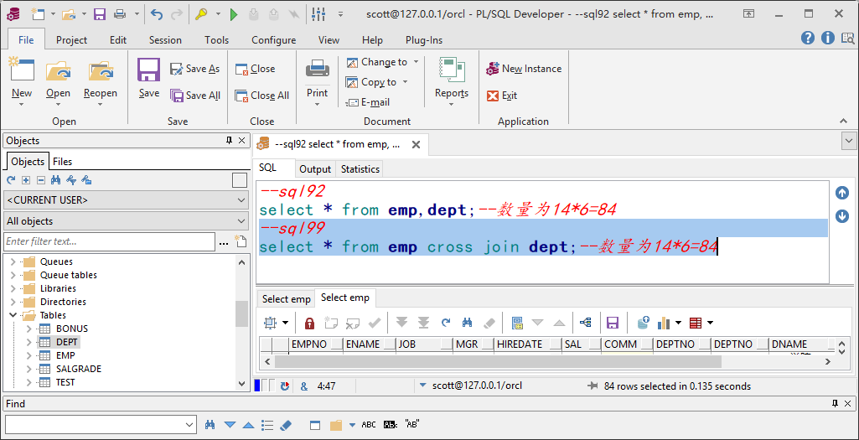Click the quick-access Print icon
The image size is (859, 440).
click(x=120, y=15)
